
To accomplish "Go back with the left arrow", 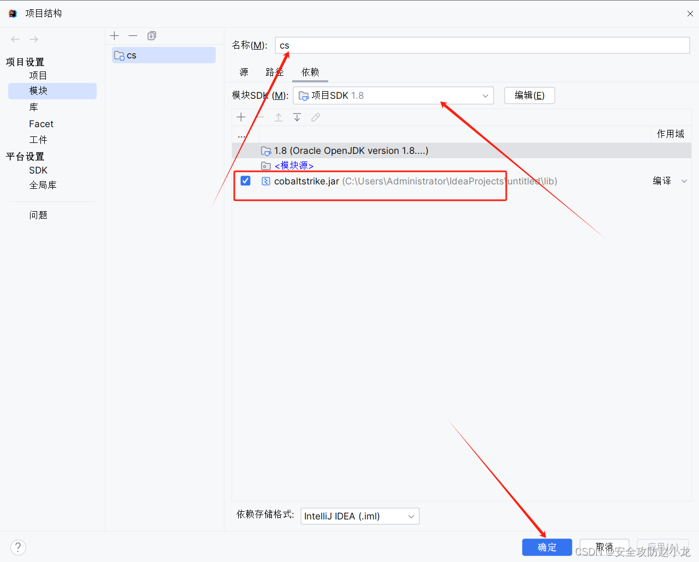I will click(x=15, y=39).
